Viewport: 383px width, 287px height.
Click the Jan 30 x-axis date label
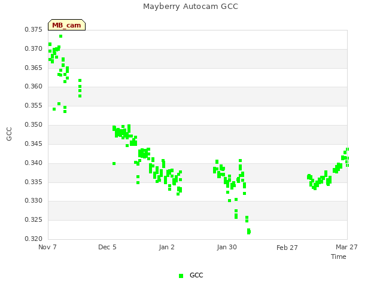click(x=227, y=247)
